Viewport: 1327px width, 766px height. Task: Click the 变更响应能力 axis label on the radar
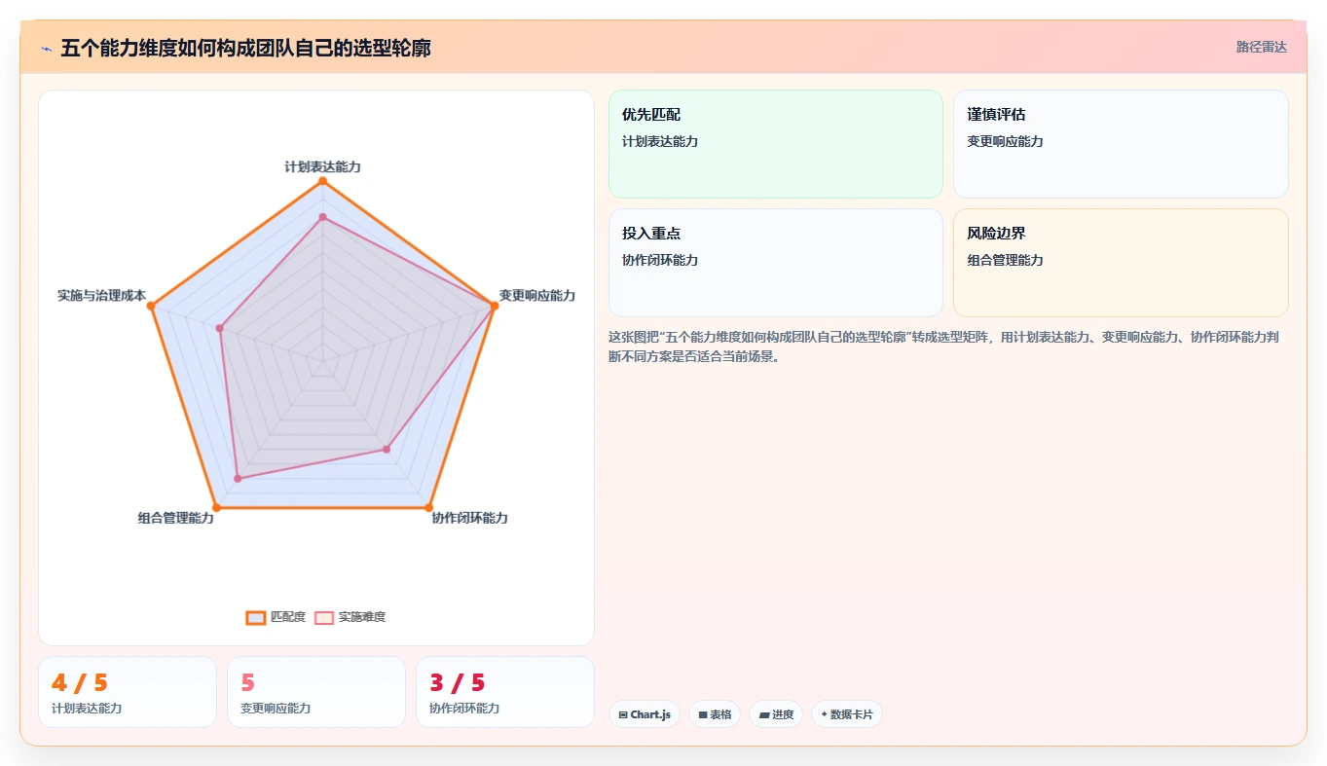537,295
